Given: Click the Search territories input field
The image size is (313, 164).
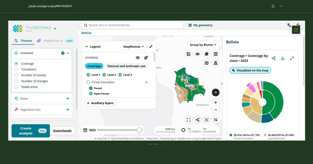Looking at the screenshot, I should click(133, 25).
